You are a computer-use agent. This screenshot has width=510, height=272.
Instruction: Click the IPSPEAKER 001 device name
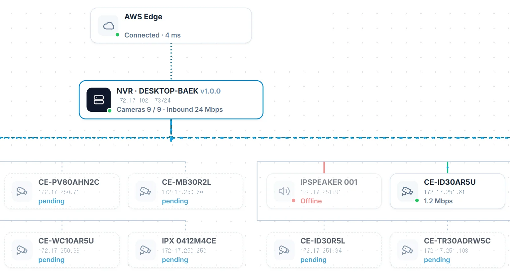click(x=329, y=182)
